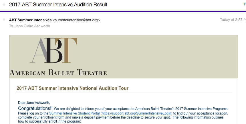Open the Summer Intensive Student Portal link
The height and width of the screenshot is (124, 246).
74,113
